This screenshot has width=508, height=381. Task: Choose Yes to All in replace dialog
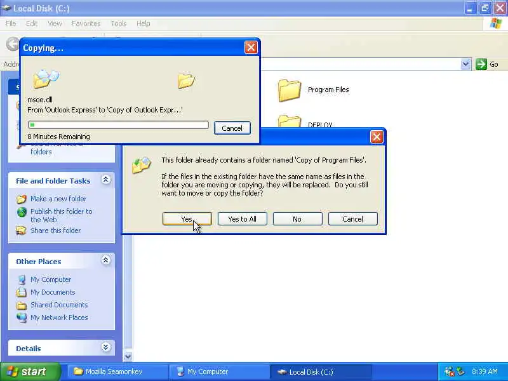243,219
